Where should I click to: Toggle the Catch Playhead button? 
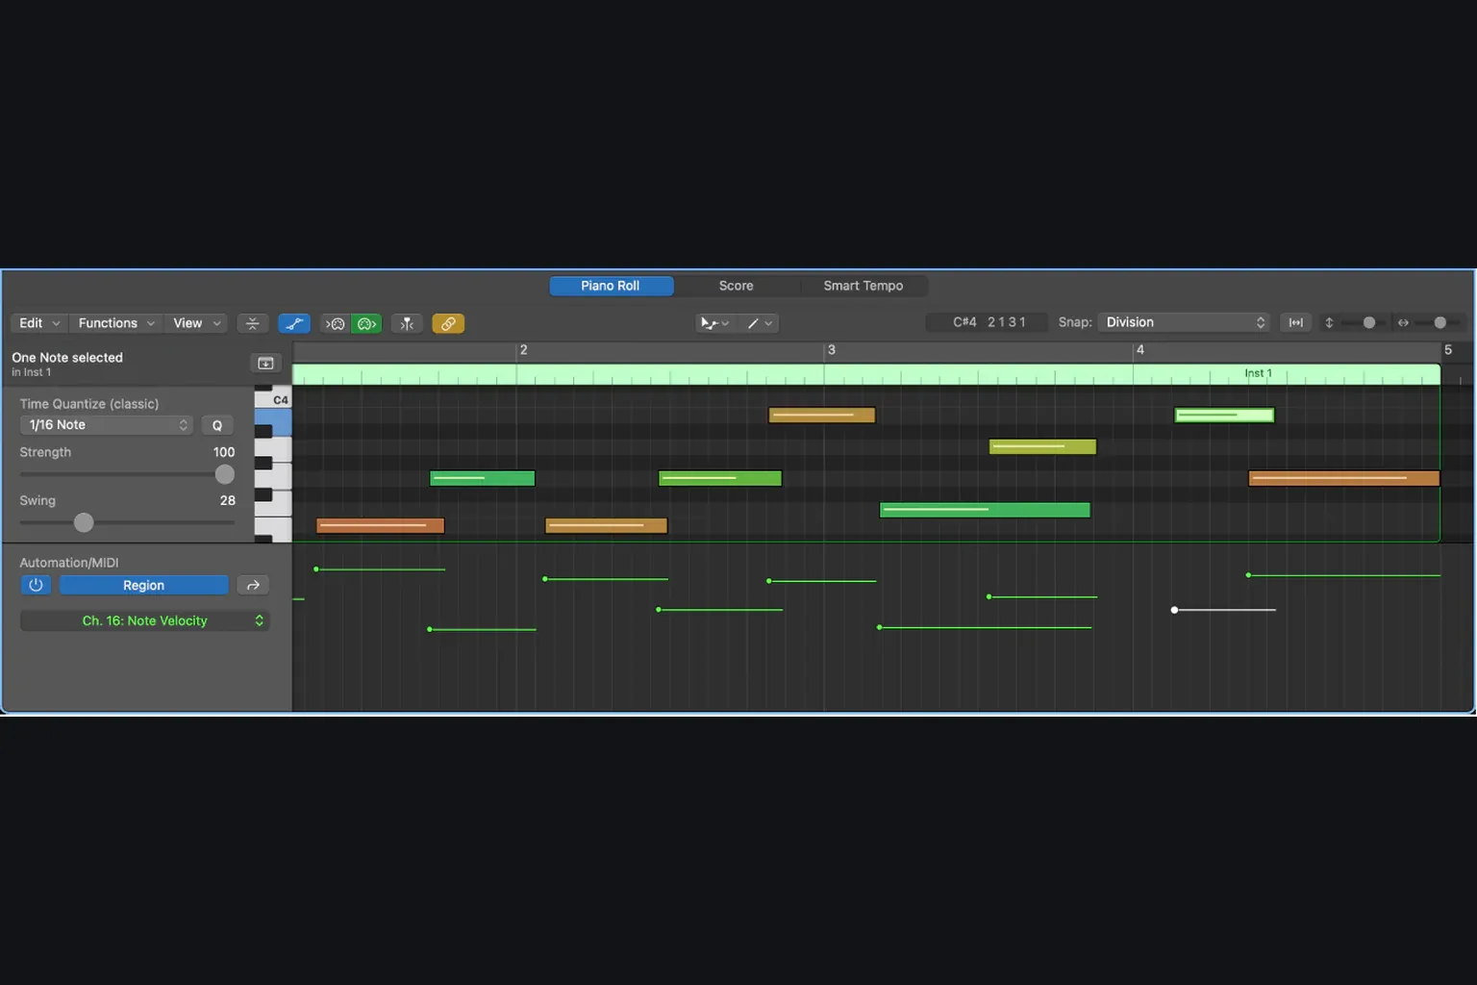tap(407, 323)
